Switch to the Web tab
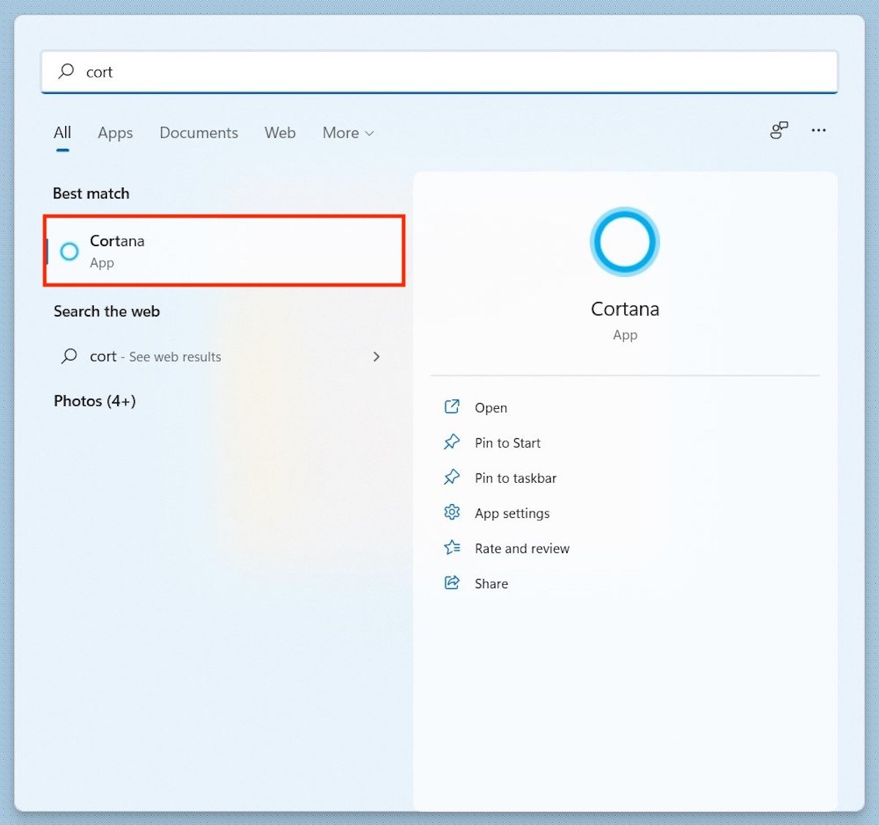 click(280, 133)
